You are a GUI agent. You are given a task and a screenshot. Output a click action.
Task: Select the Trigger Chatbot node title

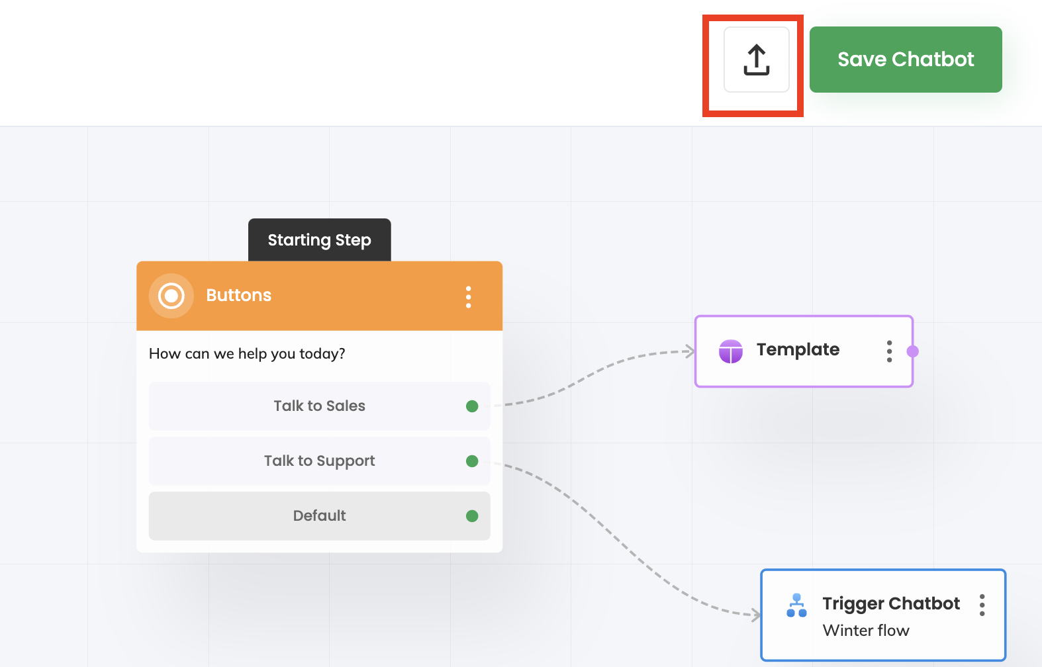point(891,603)
